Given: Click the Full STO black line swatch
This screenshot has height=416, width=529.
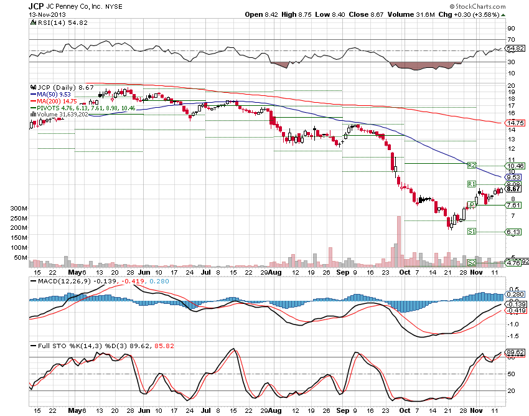Looking at the screenshot, I should pyautogui.click(x=33, y=346).
